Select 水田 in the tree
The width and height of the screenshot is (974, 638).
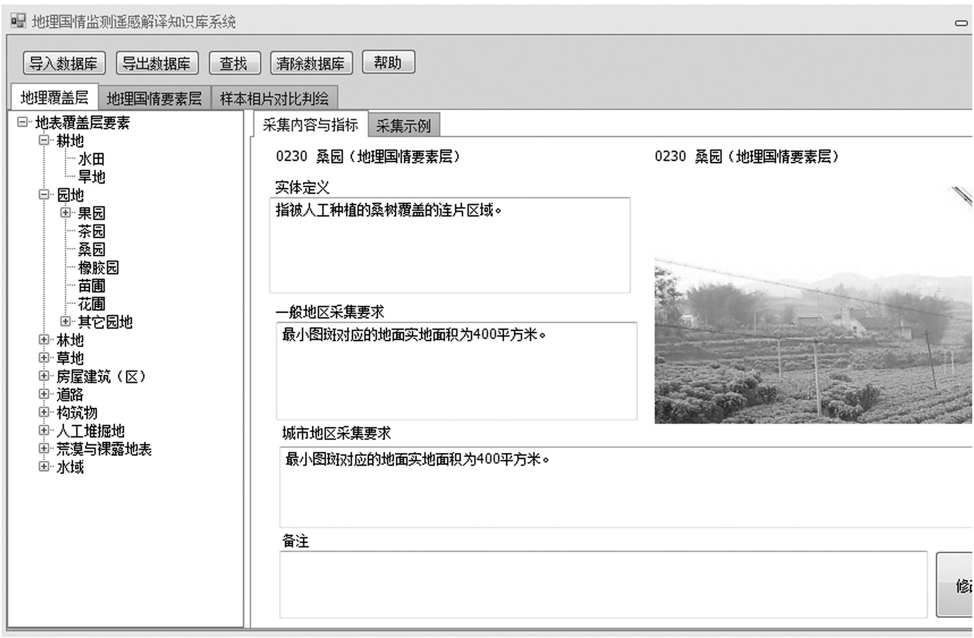coord(91,159)
